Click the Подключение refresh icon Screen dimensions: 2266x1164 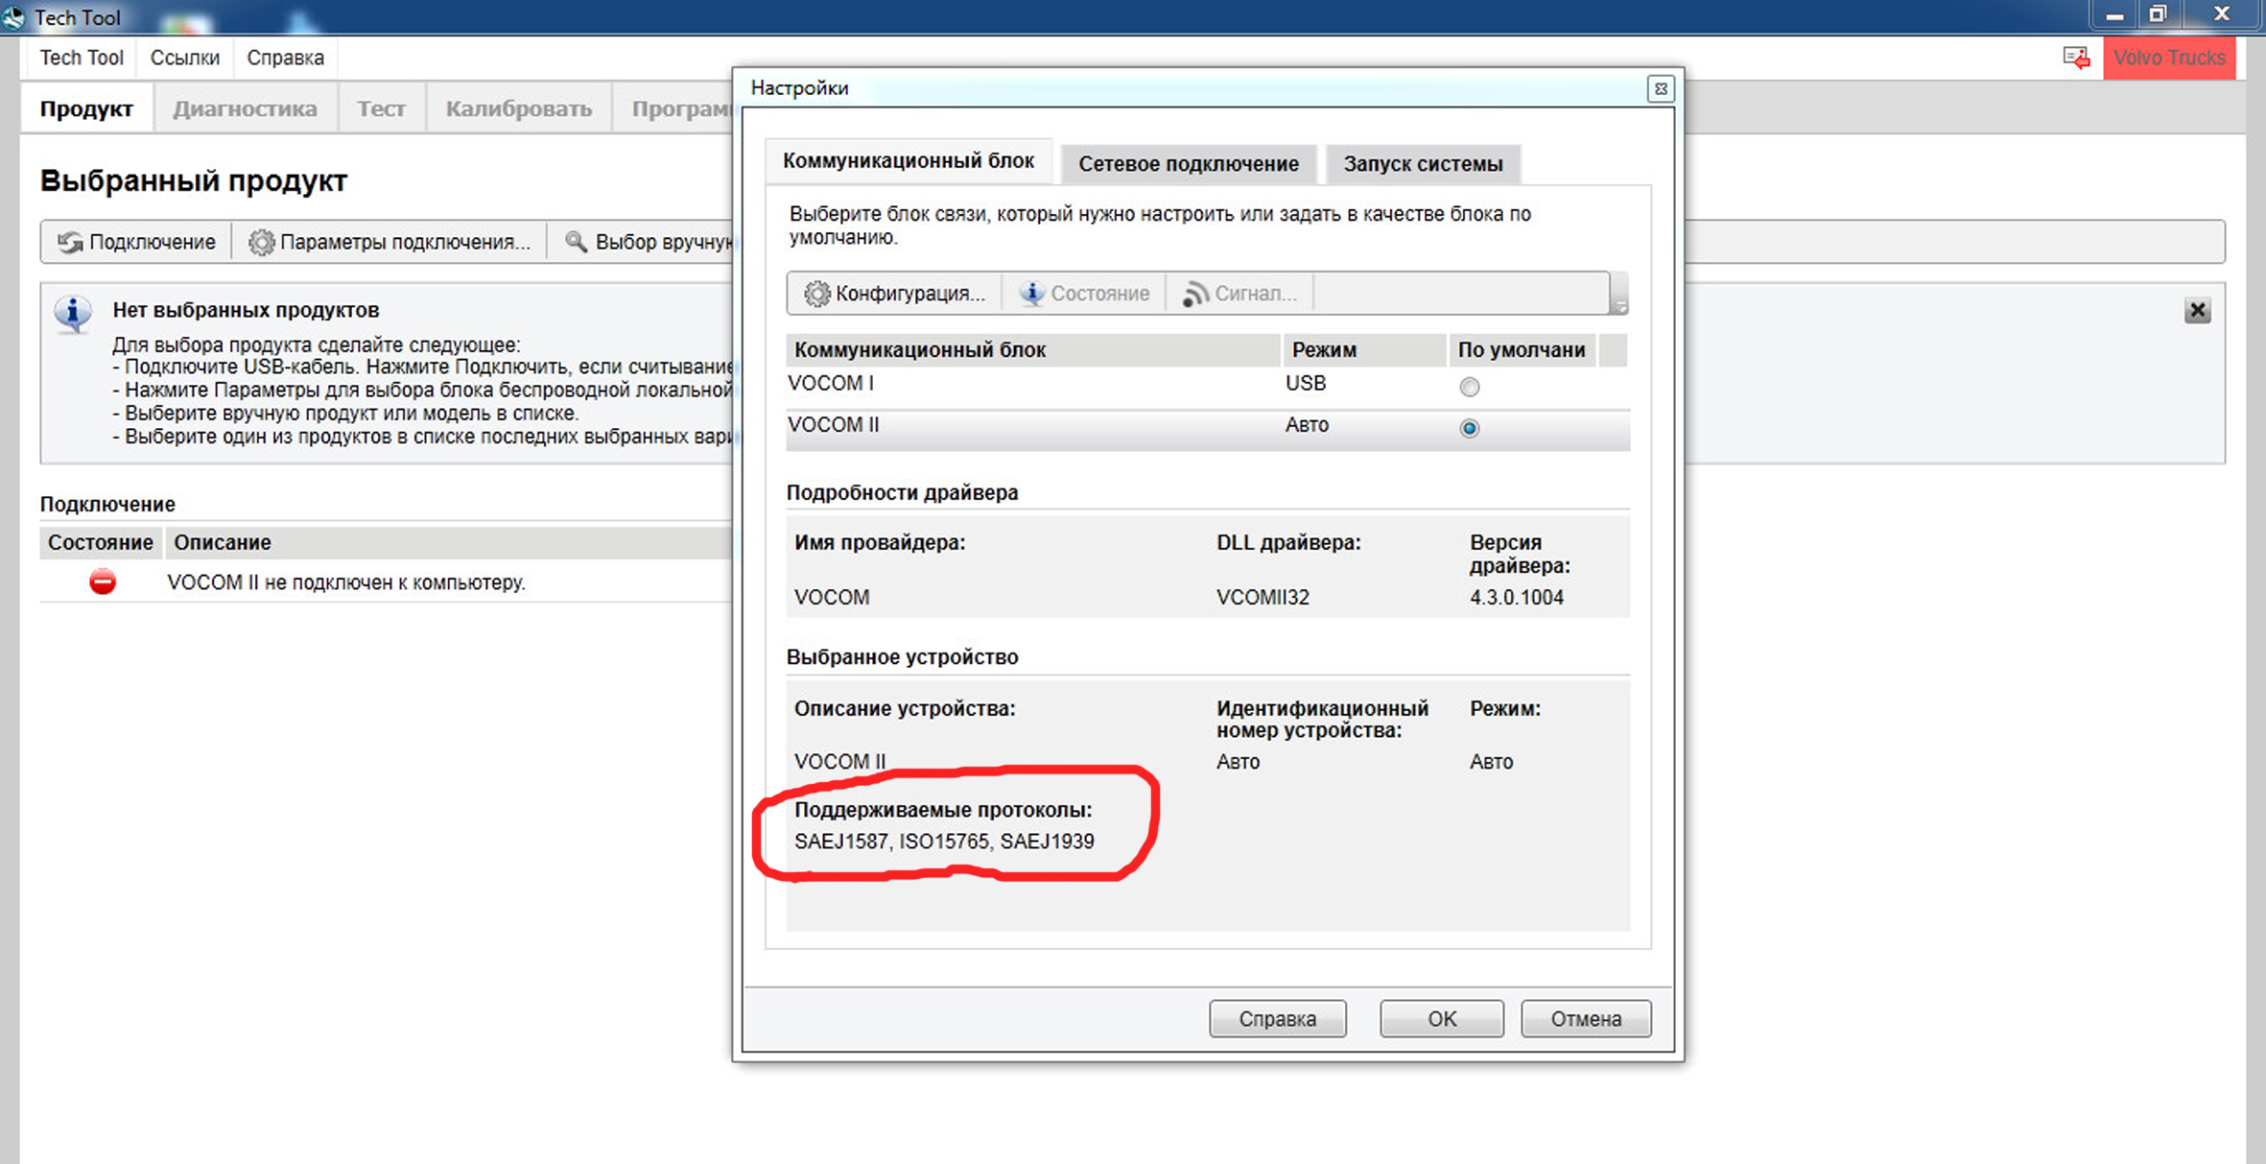point(70,242)
